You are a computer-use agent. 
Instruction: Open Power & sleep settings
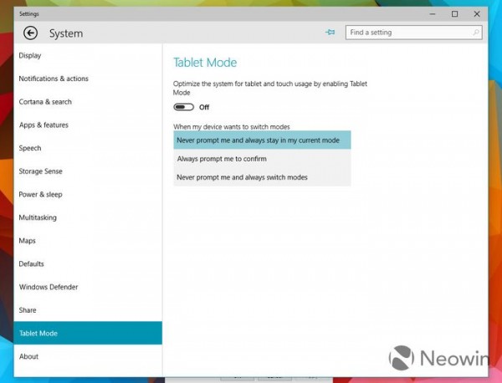41,194
